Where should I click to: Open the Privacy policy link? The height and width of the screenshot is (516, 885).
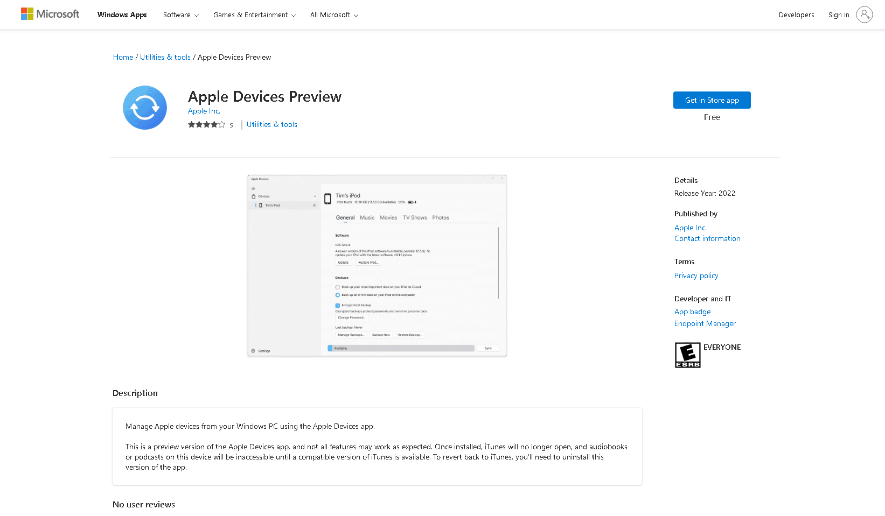pos(696,275)
